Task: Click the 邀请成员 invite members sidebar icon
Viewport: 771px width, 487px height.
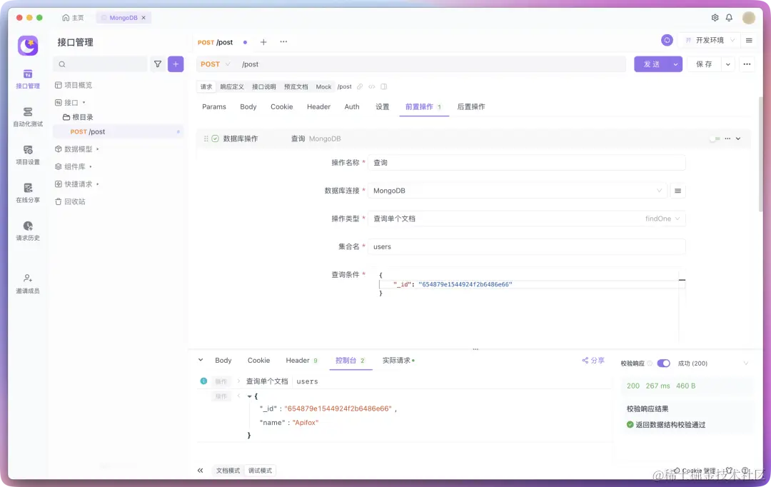Action: click(26, 282)
